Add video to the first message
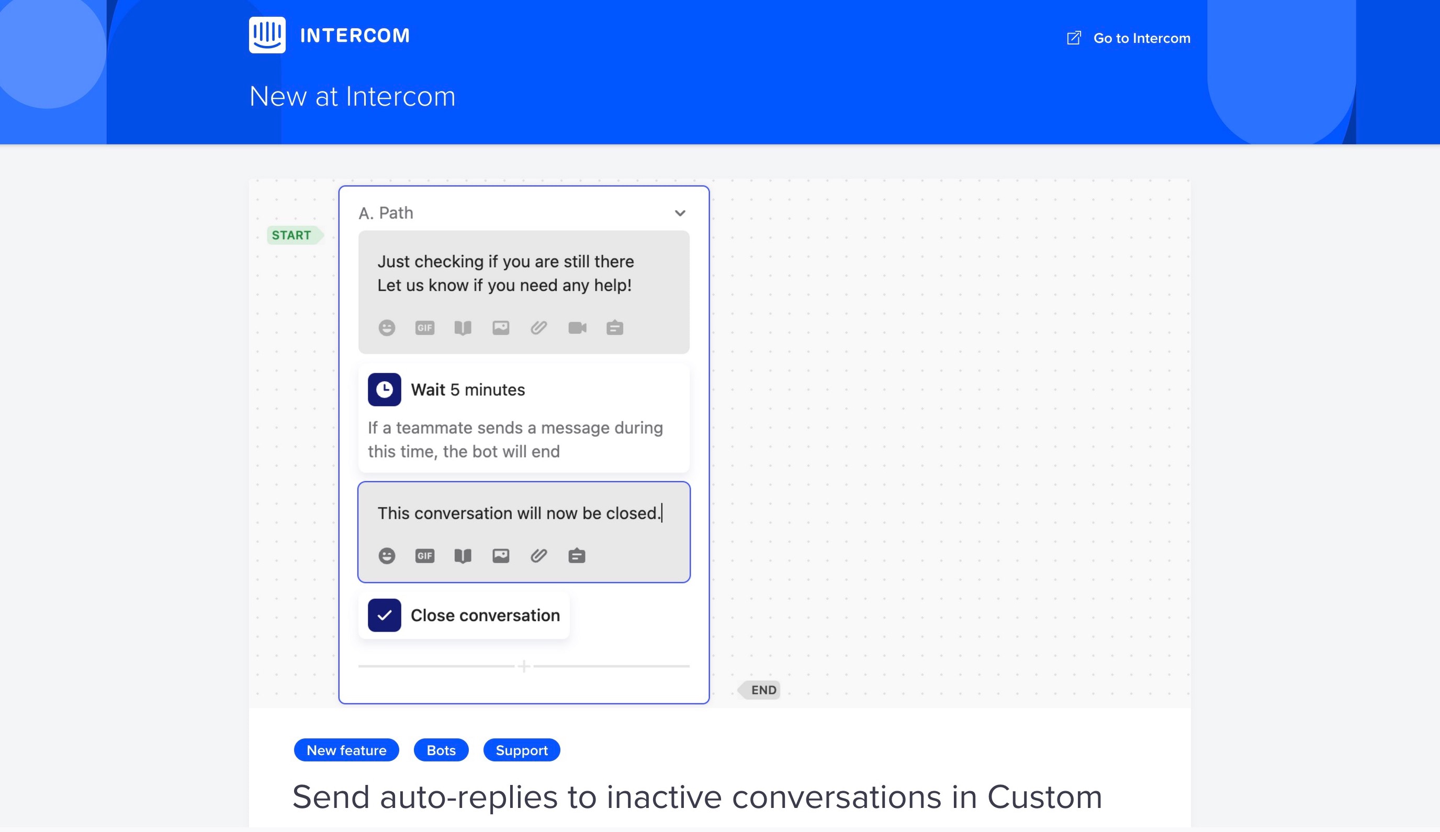The height and width of the screenshot is (832, 1440). 577,328
